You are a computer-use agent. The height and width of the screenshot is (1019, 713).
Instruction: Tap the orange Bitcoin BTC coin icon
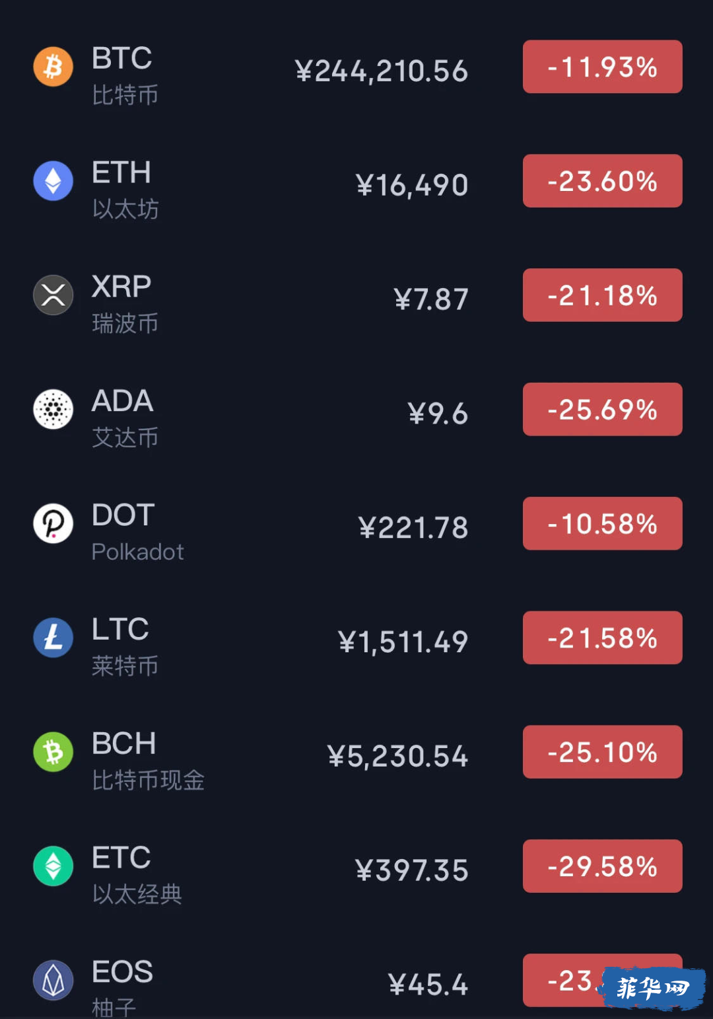coord(53,67)
